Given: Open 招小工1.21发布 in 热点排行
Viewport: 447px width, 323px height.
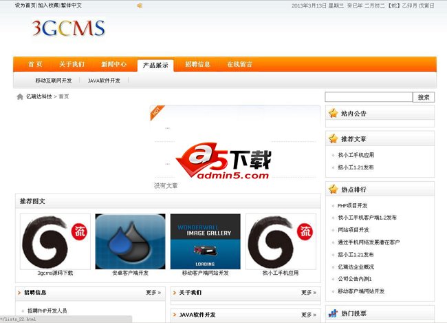Looking at the screenshot, I should [x=356, y=254].
